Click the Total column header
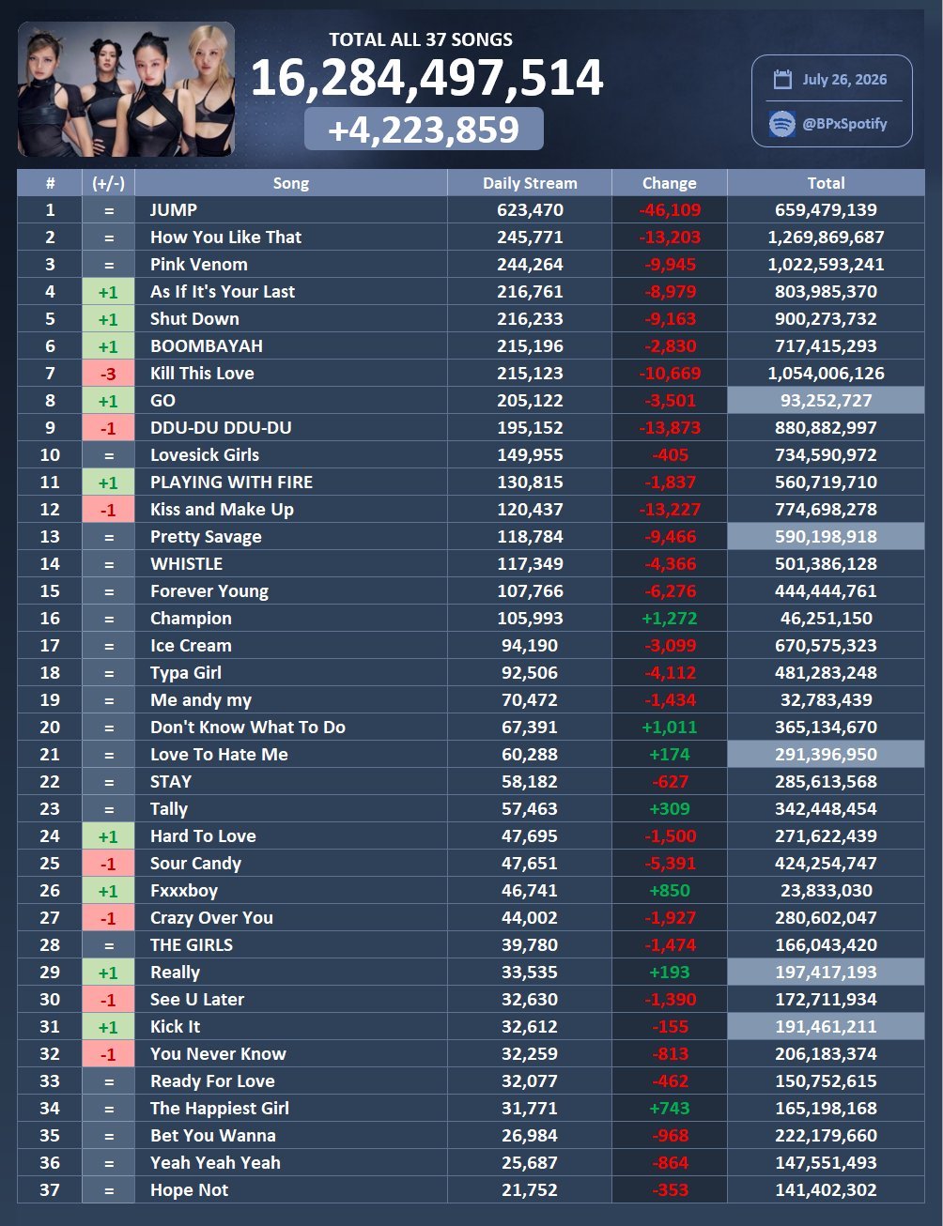This screenshot has height=1226, width=943. (827, 183)
